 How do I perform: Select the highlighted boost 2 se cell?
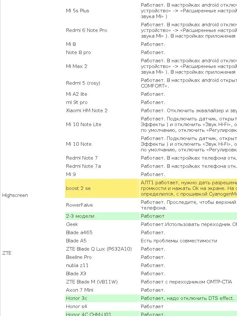point(102,188)
